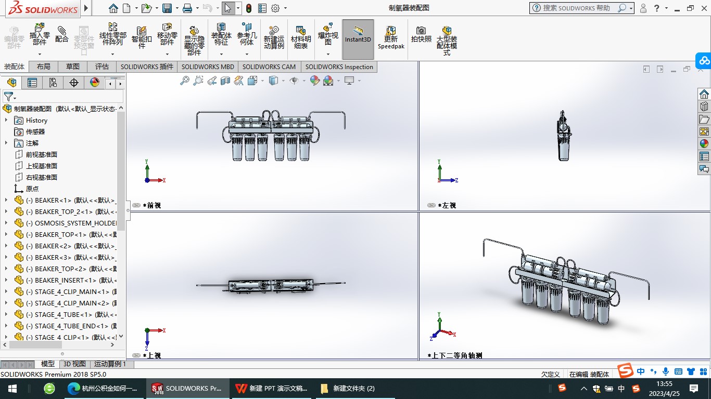Switch to the 运动算例 1 bottom tab
This screenshot has height=399, width=711.
pos(110,364)
